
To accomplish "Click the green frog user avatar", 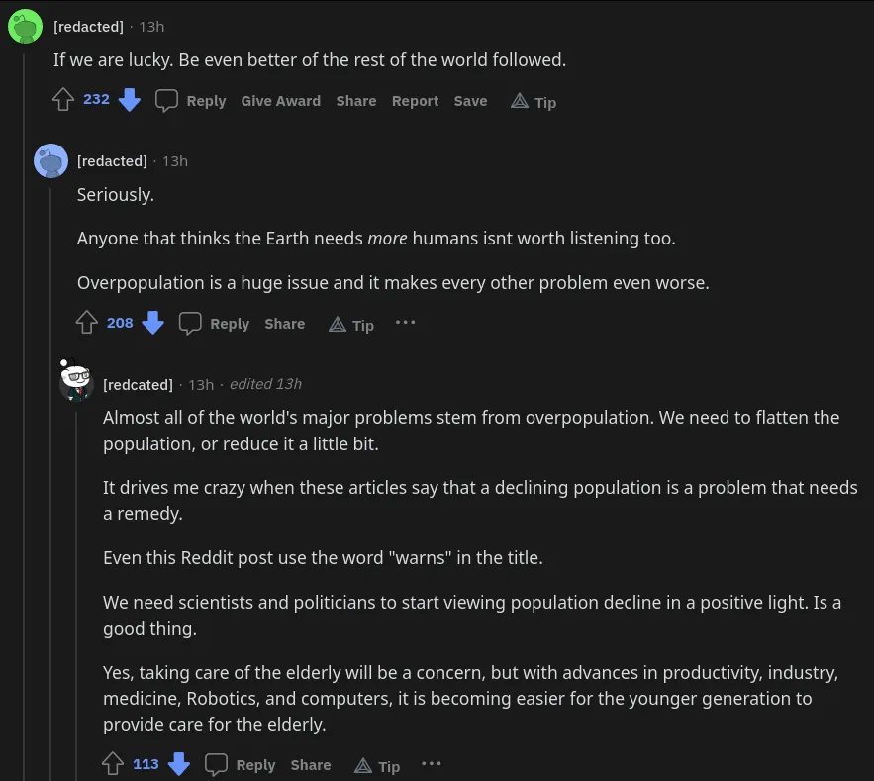I will (x=25, y=27).
